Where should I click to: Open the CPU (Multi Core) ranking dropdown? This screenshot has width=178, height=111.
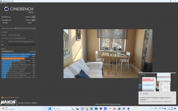[7, 51]
